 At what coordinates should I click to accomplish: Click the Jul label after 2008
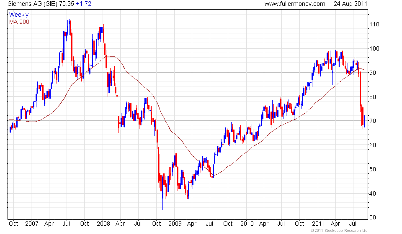click(138, 224)
